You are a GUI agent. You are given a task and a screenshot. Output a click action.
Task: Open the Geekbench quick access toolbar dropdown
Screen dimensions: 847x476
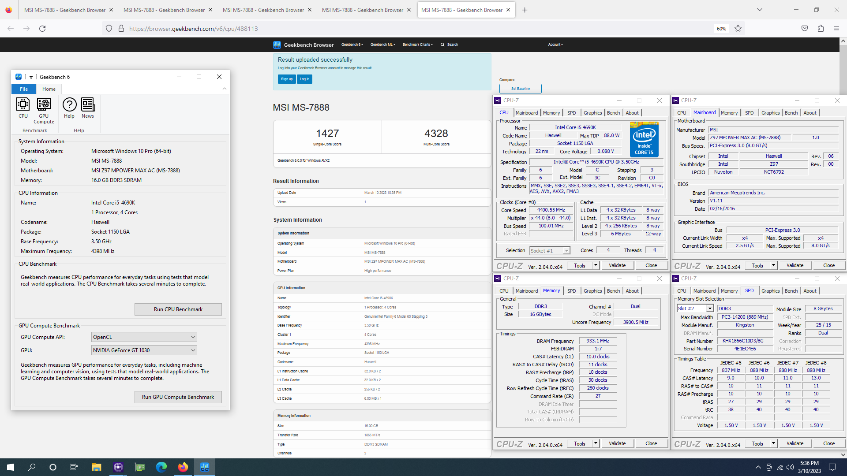31,77
